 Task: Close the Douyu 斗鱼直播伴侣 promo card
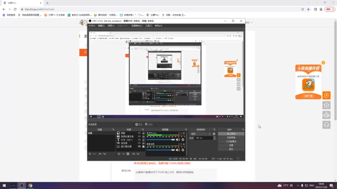(323, 63)
